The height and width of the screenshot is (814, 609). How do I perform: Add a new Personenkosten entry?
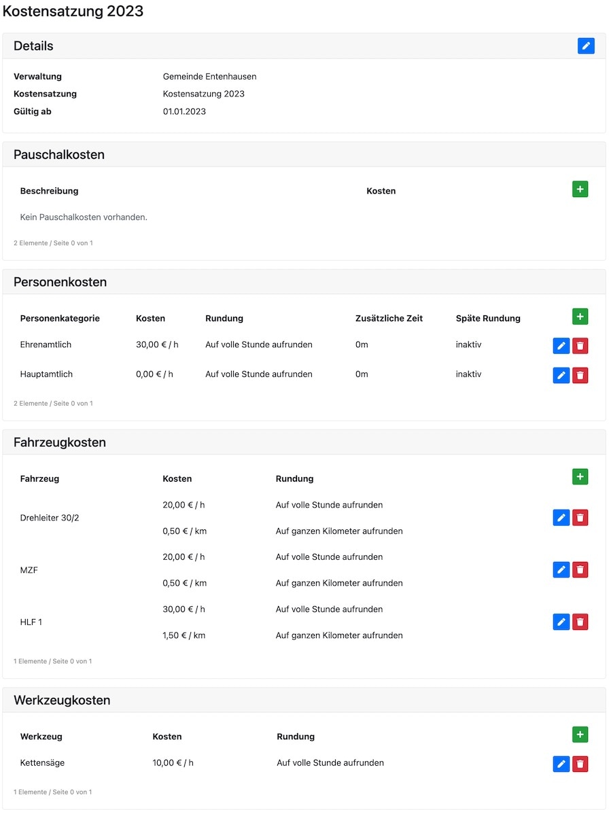(x=580, y=316)
